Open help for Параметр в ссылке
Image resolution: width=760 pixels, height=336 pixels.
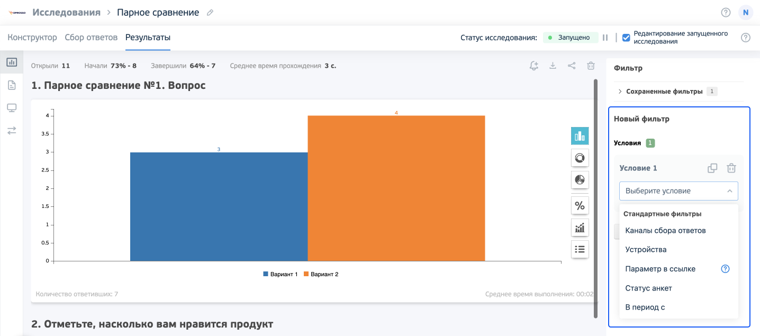[x=726, y=269]
